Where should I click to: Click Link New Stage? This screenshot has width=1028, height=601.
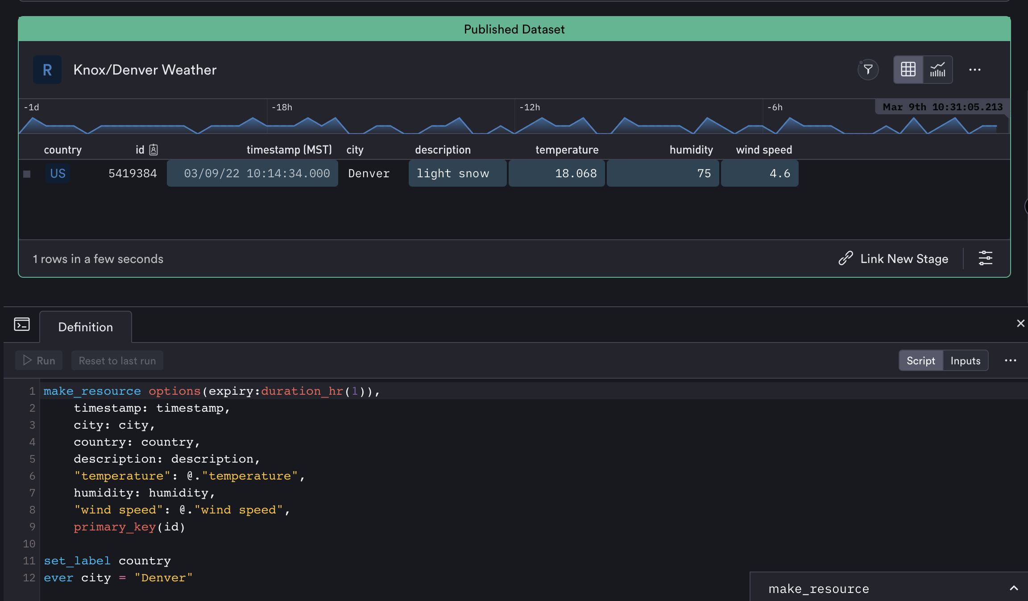coord(904,259)
